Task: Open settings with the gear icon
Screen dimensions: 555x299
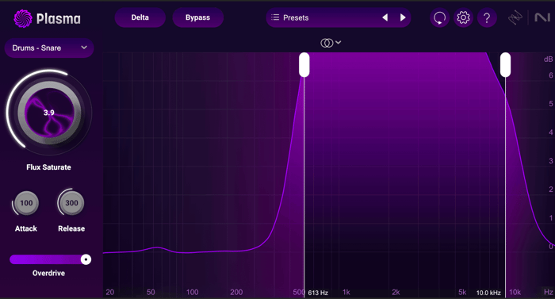Action: click(x=463, y=17)
